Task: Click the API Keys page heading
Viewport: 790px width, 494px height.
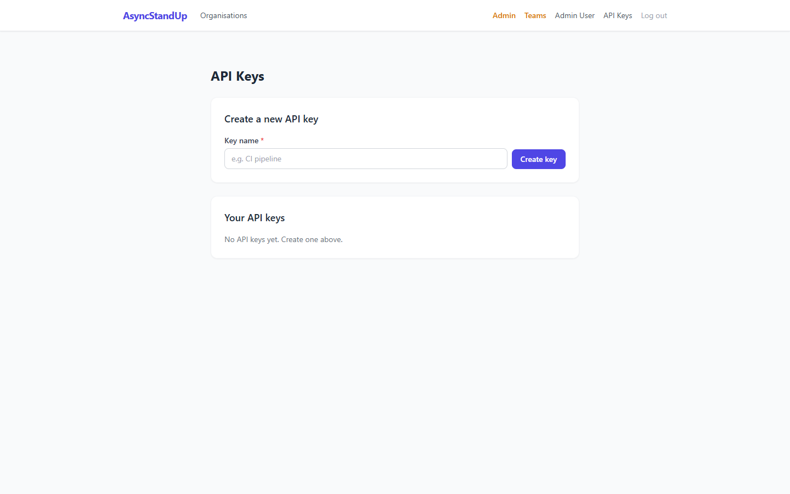Action: pyautogui.click(x=238, y=76)
